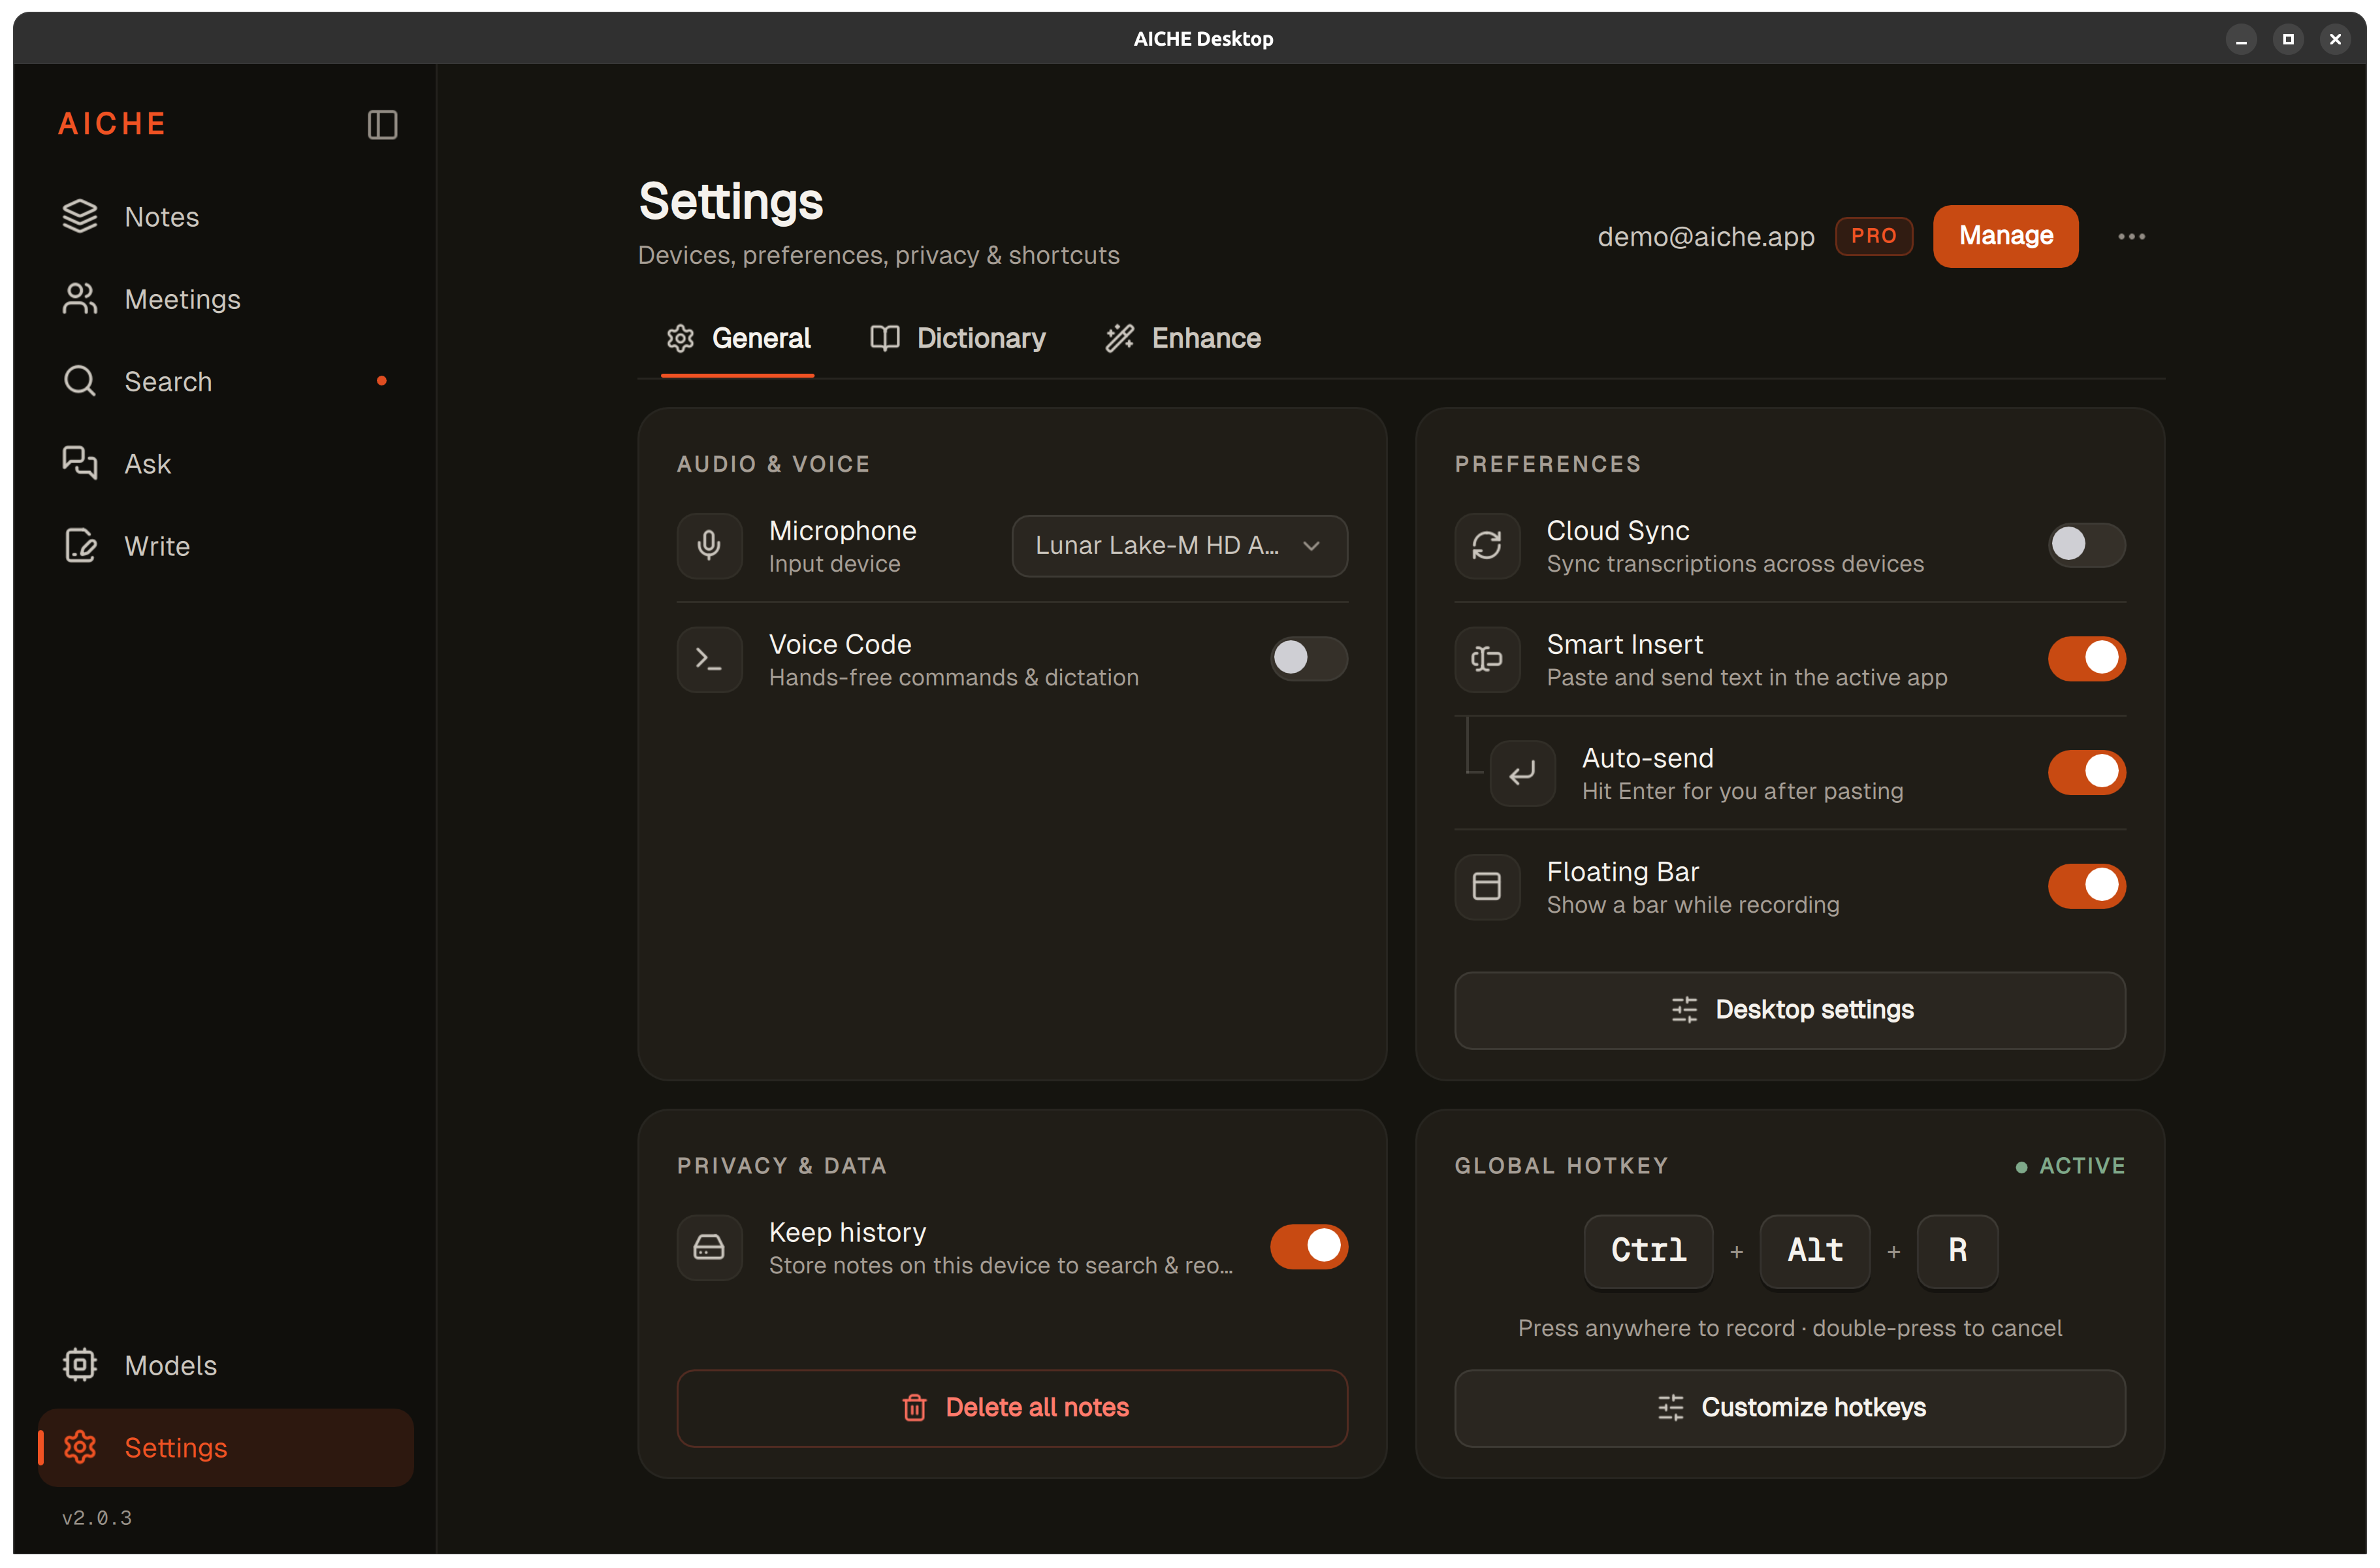Switch to the Dictionary tab

pos(958,339)
